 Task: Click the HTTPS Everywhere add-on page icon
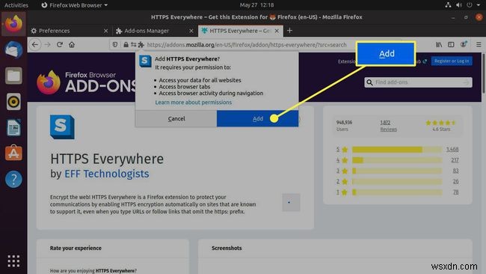62,127
